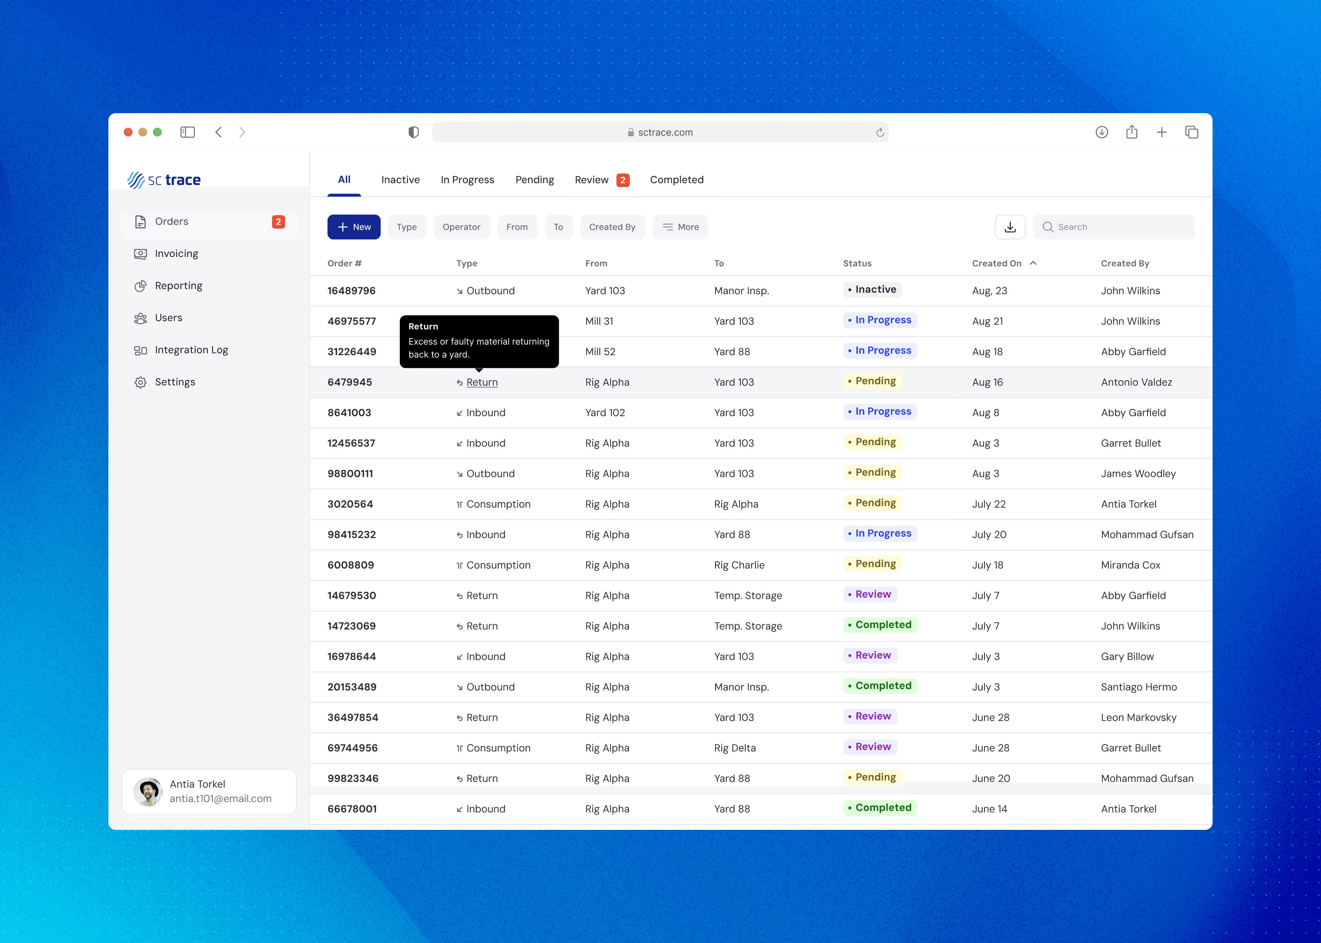Toggle Created On sort arrow
The image size is (1321, 943).
[x=1033, y=263]
